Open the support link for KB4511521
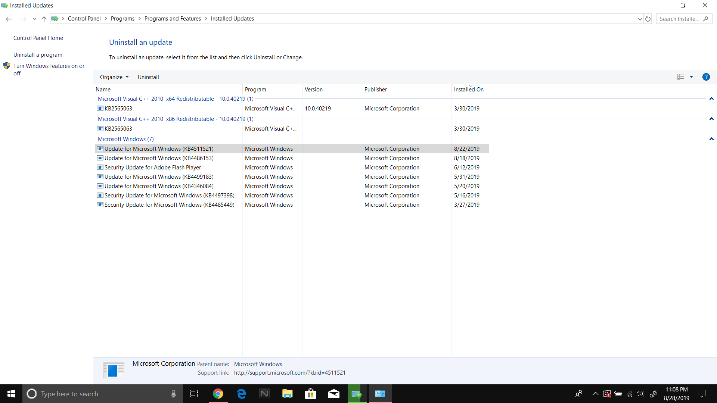Image resolution: width=717 pixels, height=403 pixels. click(289, 372)
